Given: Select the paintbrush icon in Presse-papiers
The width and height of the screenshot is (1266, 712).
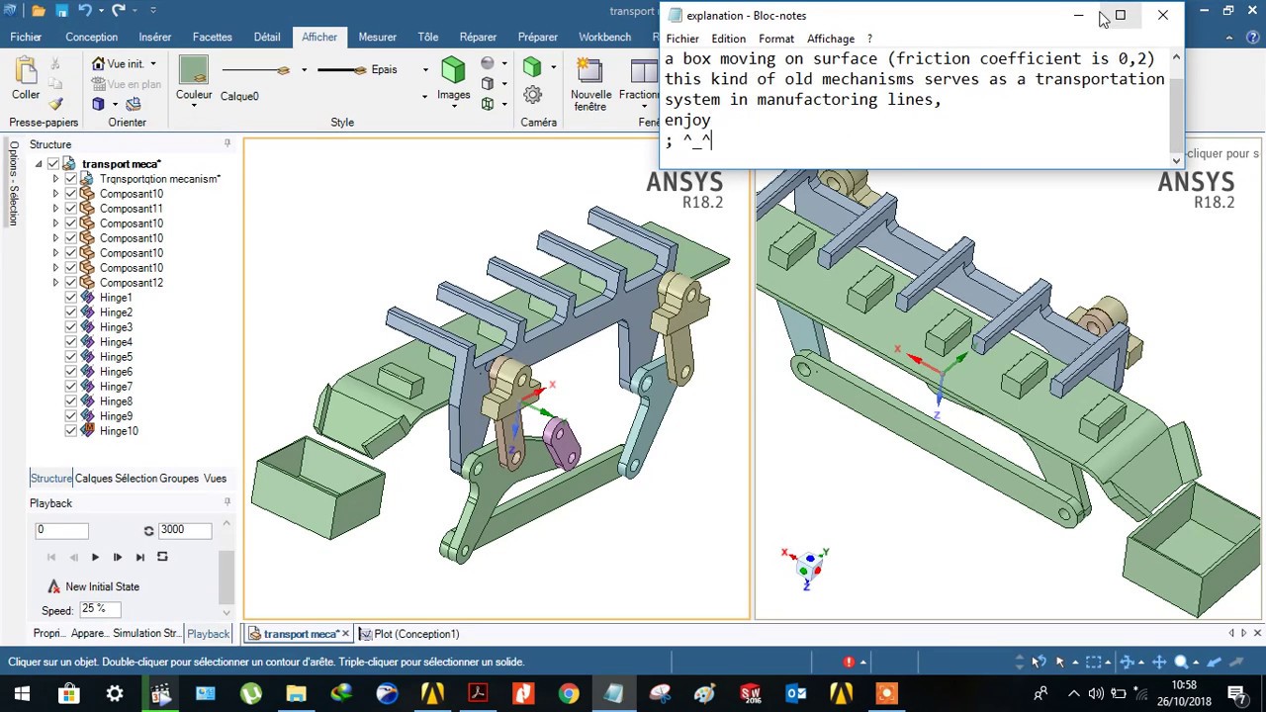Looking at the screenshot, I should (55, 104).
